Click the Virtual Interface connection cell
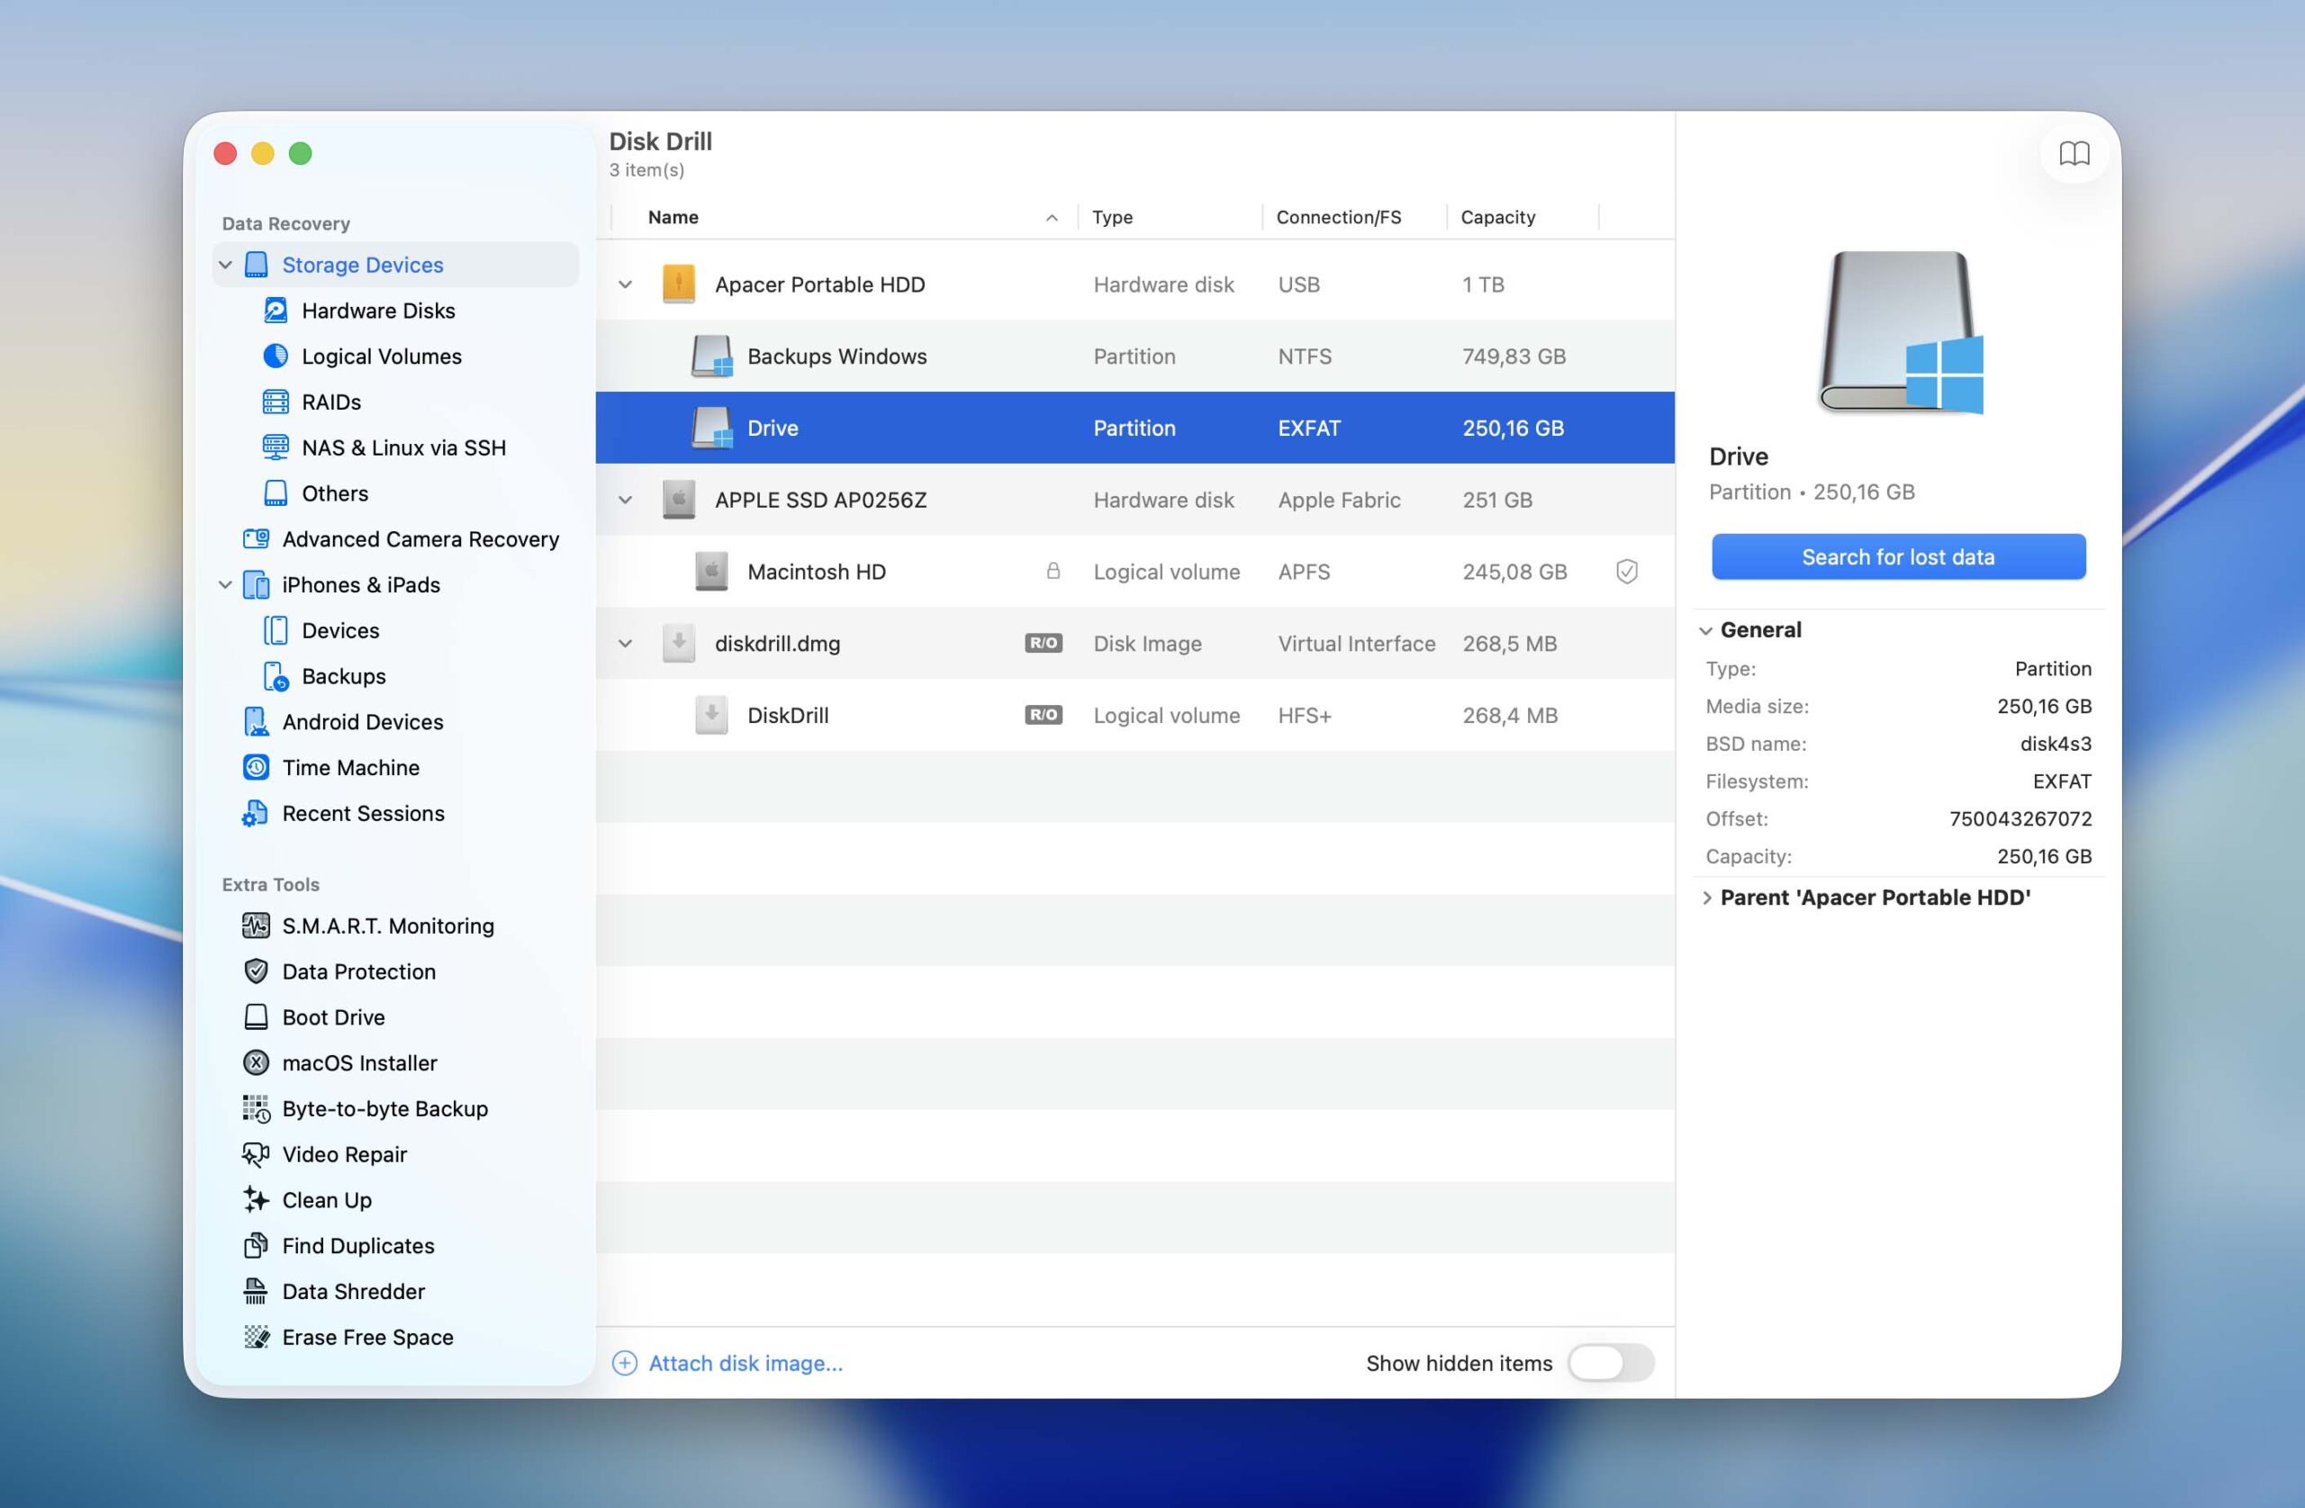 (1356, 643)
